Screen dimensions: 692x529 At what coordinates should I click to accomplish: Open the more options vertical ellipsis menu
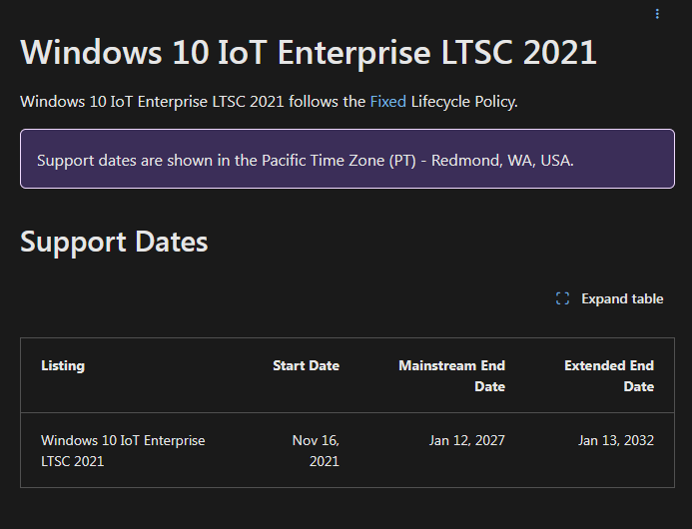tap(657, 14)
